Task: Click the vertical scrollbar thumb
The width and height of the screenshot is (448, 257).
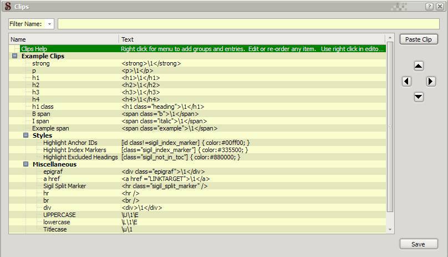Action: (390, 127)
